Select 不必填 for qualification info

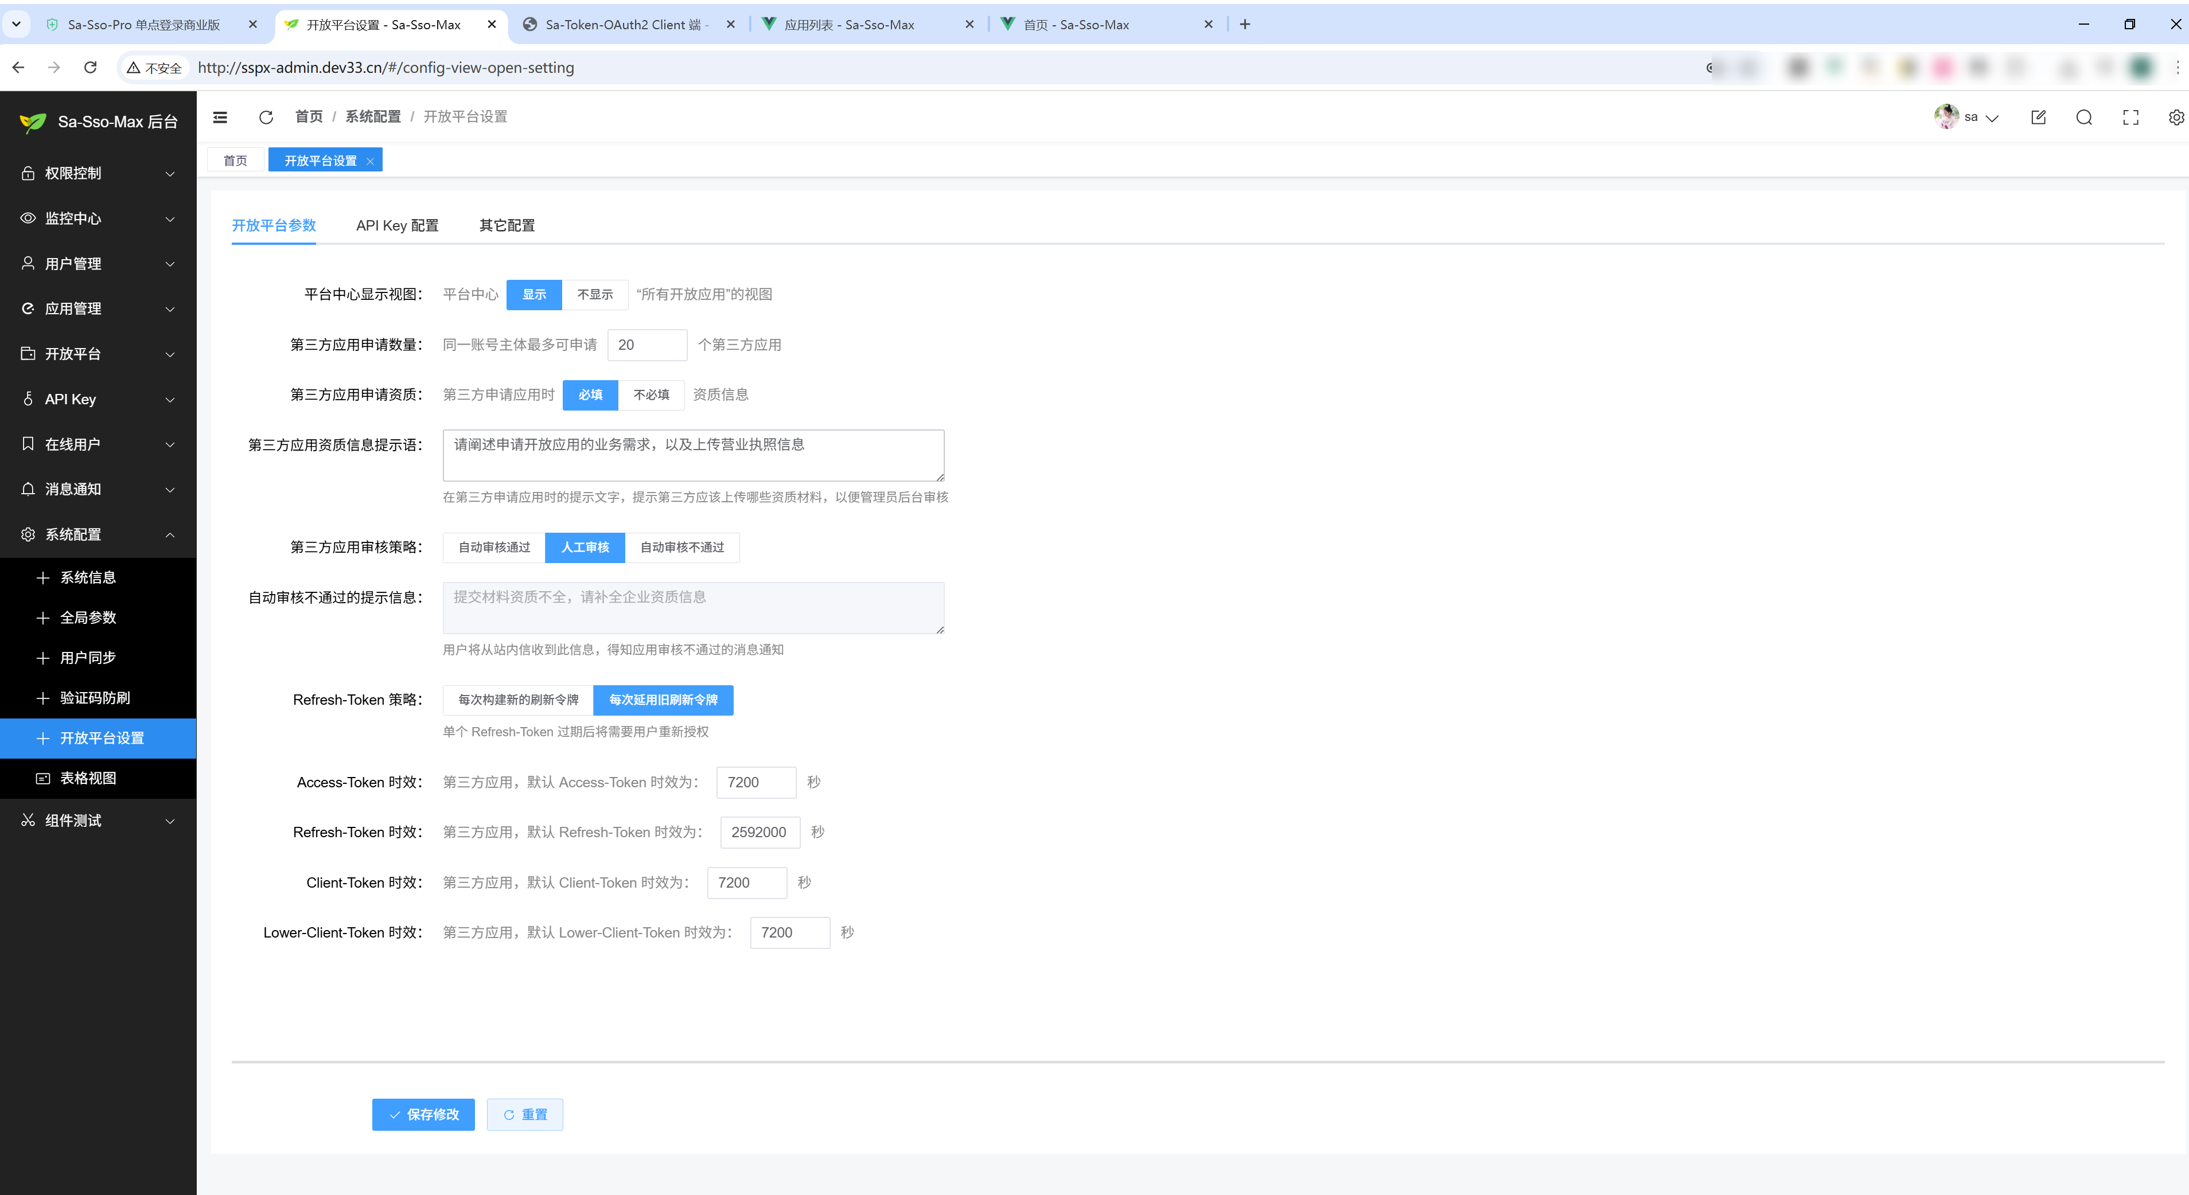point(651,395)
